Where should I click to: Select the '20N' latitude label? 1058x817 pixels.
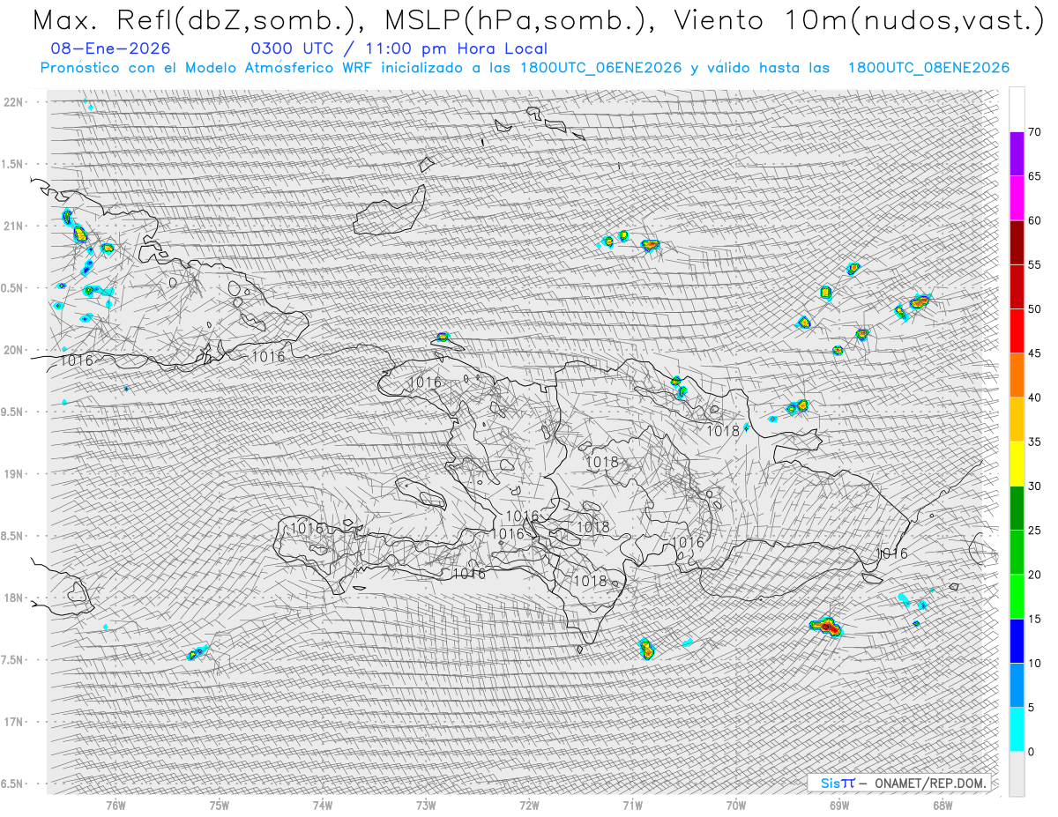[12, 350]
